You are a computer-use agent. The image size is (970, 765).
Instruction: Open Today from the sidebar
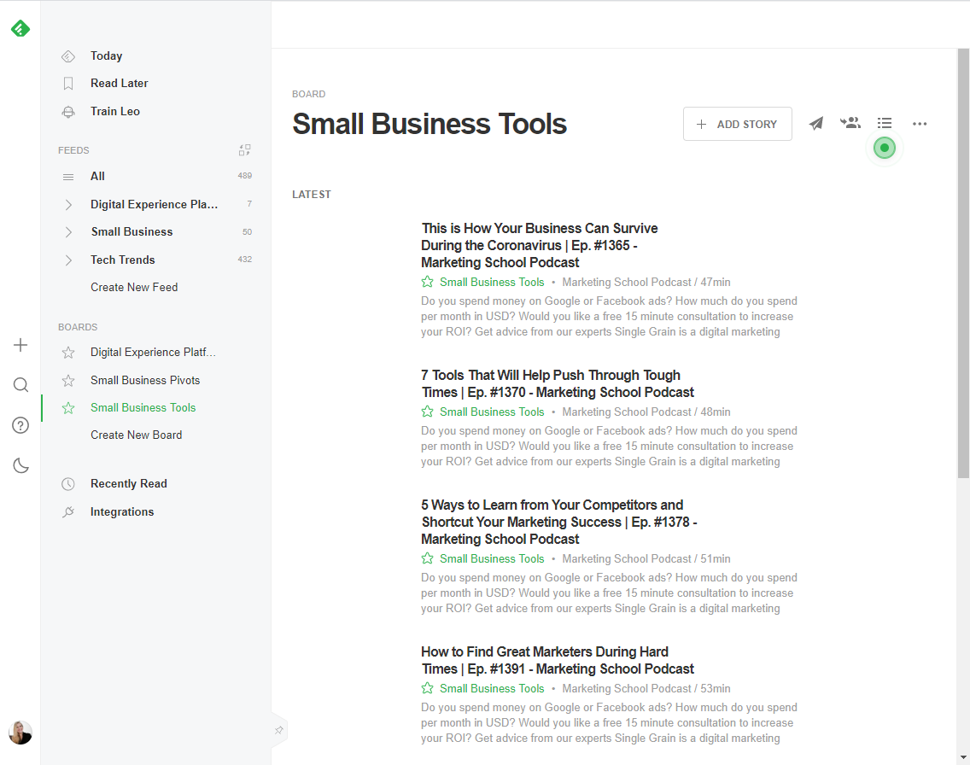pos(106,55)
